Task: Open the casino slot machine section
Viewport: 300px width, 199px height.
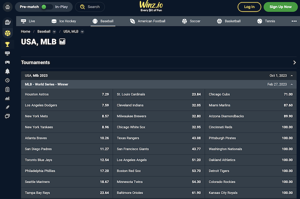Action: tap(7, 22)
